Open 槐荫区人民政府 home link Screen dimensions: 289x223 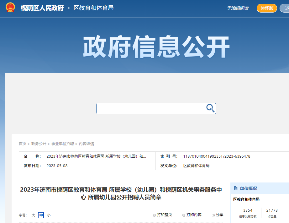point(42,8)
